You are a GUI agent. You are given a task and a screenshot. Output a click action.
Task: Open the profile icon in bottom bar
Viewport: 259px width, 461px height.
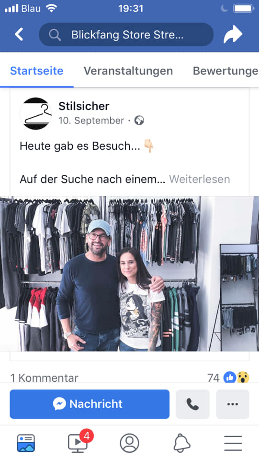pos(129,443)
